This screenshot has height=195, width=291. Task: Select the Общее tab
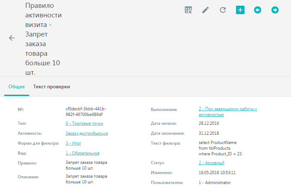(x=17, y=87)
